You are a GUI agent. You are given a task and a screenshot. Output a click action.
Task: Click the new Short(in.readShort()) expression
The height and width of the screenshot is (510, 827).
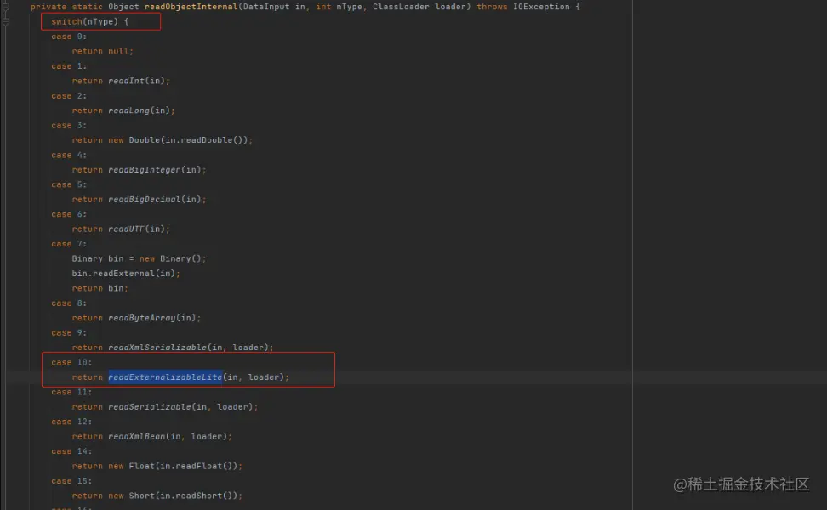tap(173, 496)
